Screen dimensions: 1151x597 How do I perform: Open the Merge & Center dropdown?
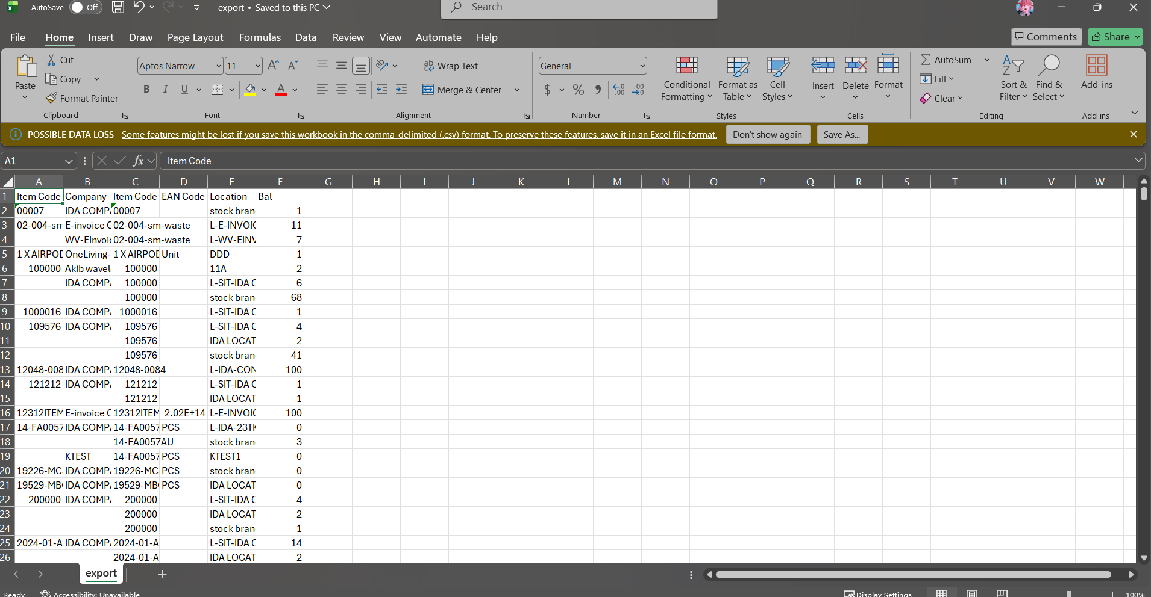click(x=516, y=90)
